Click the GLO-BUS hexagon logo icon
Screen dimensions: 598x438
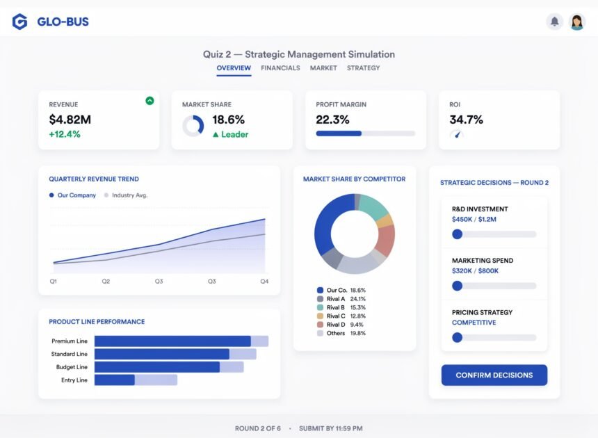pyautogui.click(x=20, y=22)
